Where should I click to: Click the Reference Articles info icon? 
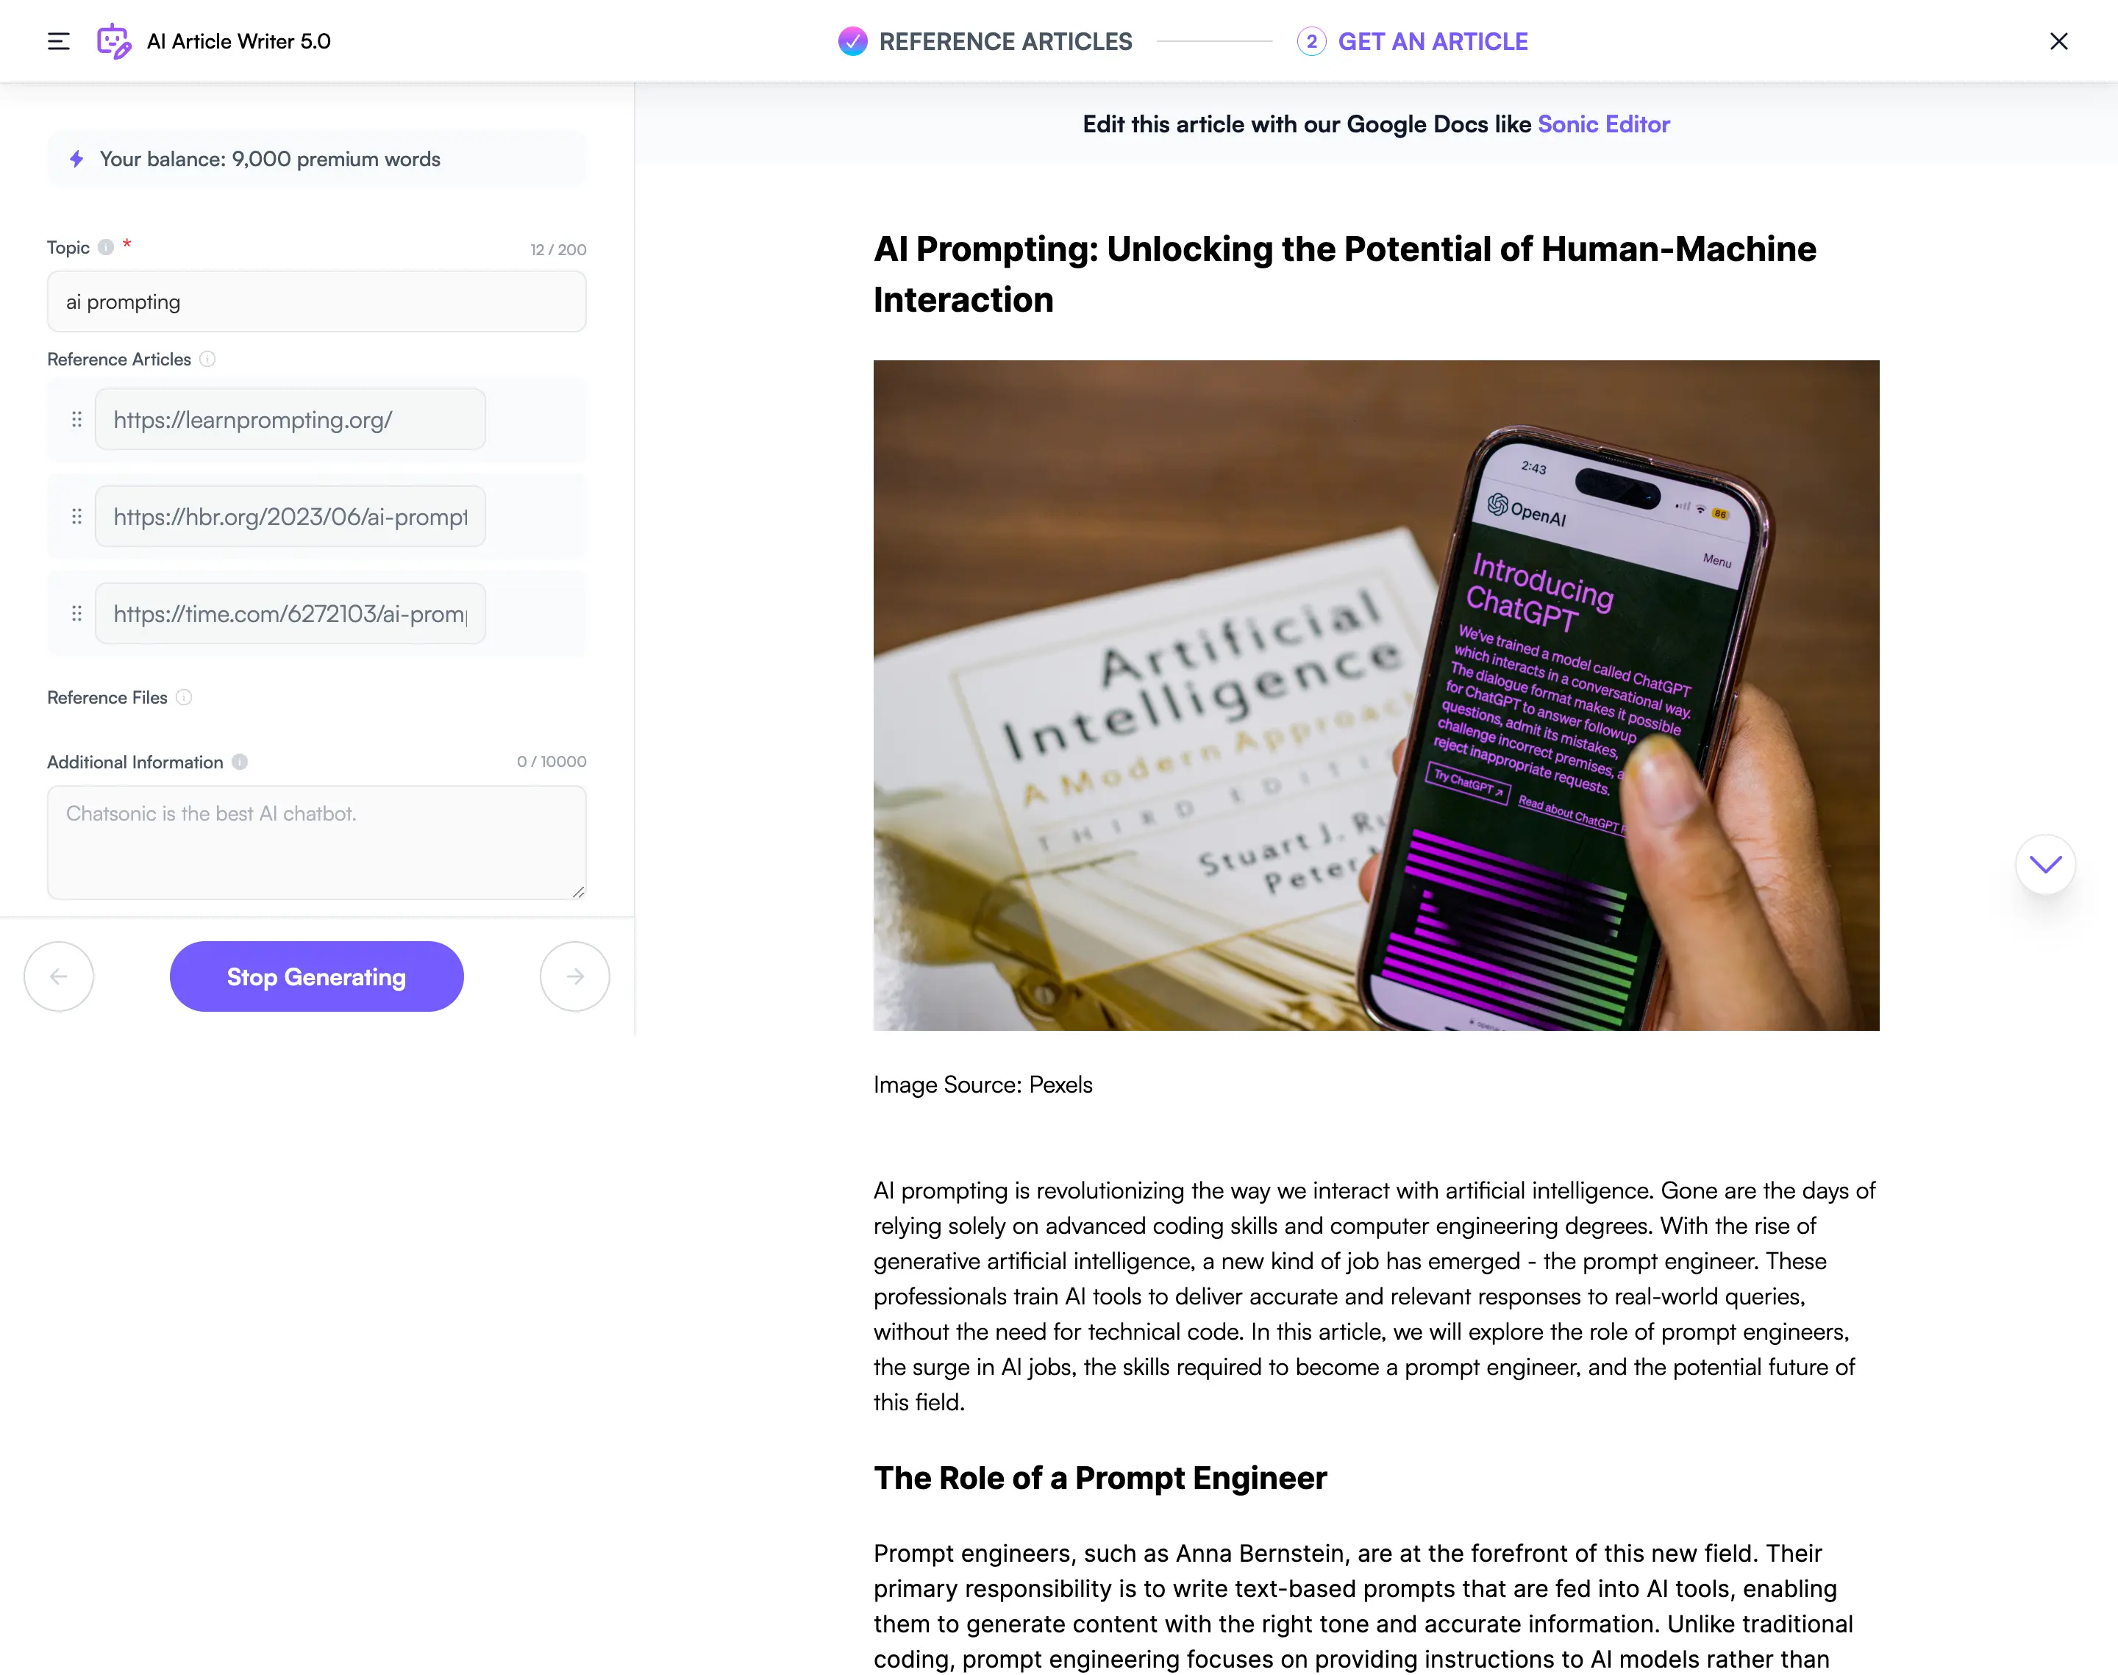tap(208, 359)
